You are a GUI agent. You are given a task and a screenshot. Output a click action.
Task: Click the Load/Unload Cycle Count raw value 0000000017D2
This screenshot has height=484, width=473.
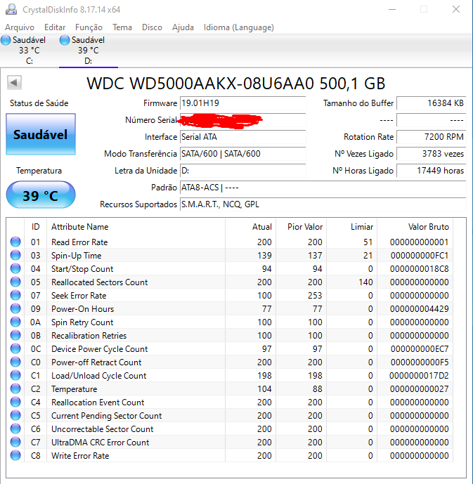click(420, 376)
